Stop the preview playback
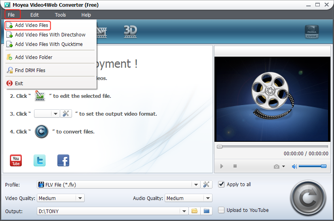The height and width of the screenshot is (221, 334). [235, 166]
